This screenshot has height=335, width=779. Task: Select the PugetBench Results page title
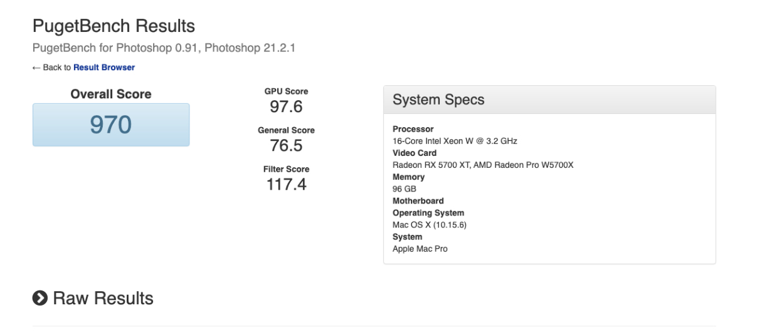[114, 26]
